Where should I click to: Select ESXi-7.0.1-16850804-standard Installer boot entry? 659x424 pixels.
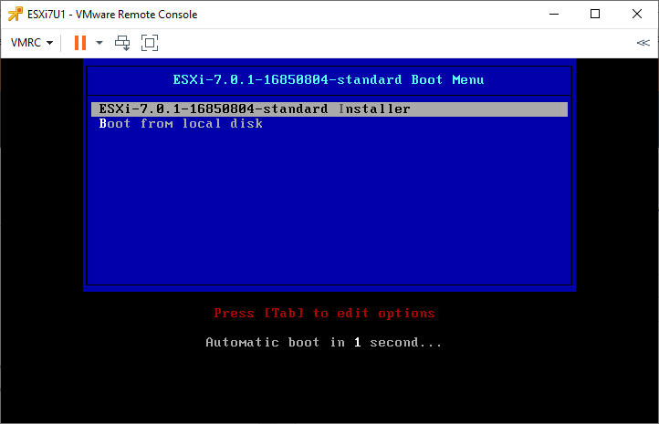[329, 109]
